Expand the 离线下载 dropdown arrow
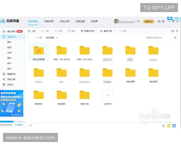This screenshot has height=145, width=181. pos(114,31)
